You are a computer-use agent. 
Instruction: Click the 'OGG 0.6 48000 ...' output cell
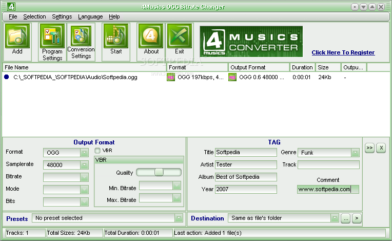click(x=262, y=77)
